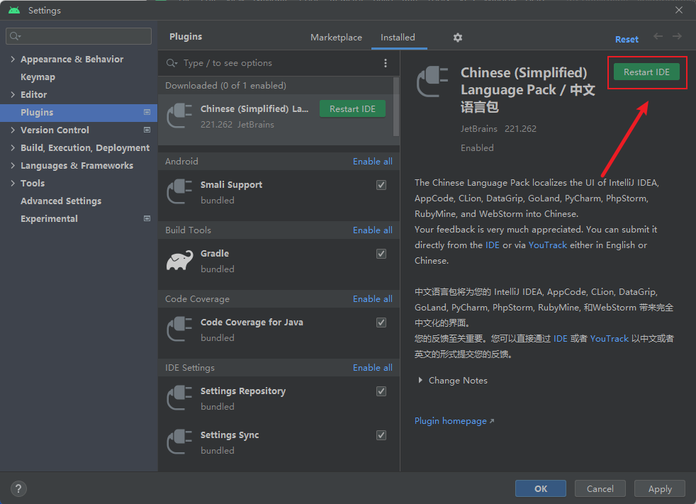Navigate forward with the right arrow
Viewport: 696px width, 504px height.
click(x=677, y=36)
